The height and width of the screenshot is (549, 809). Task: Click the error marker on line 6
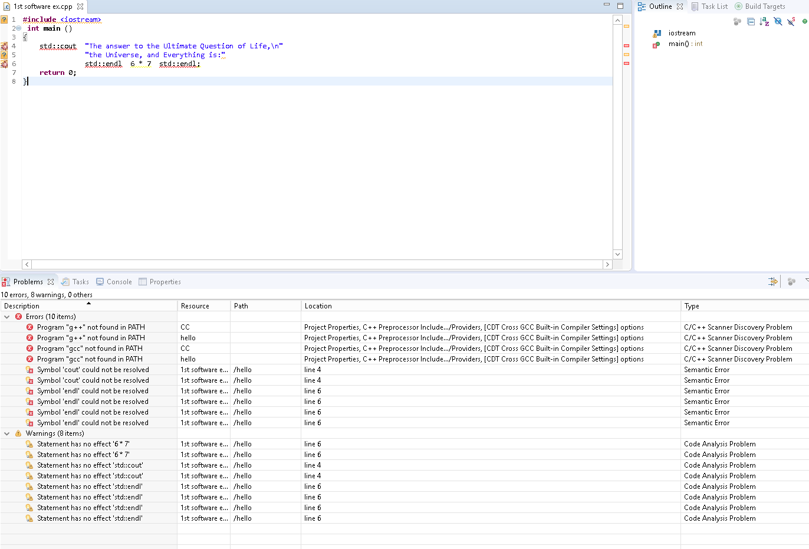click(4, 64)
